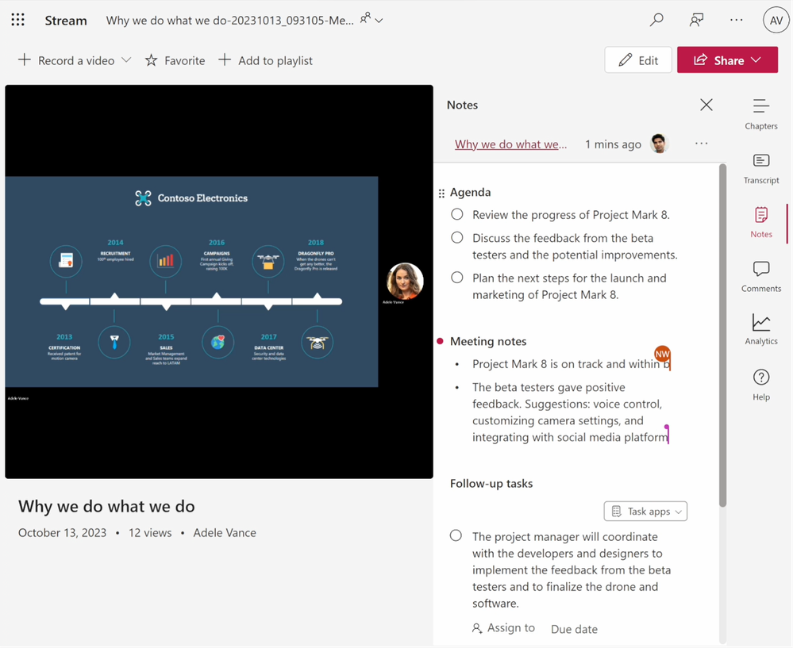
Task: Click the note author's profile picture
Action: 659,144
